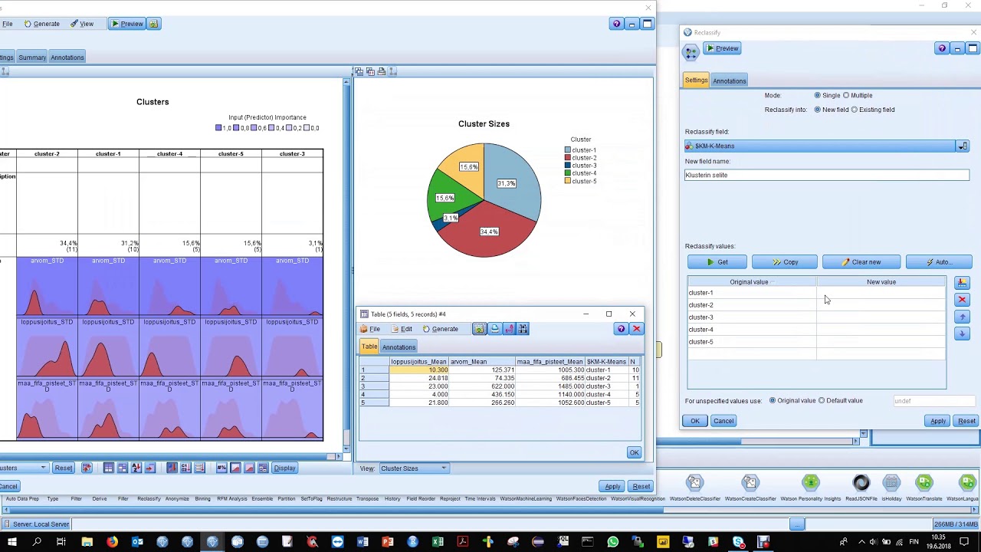Click the binoculars search icon in Table window

click(x=523, y=329)
